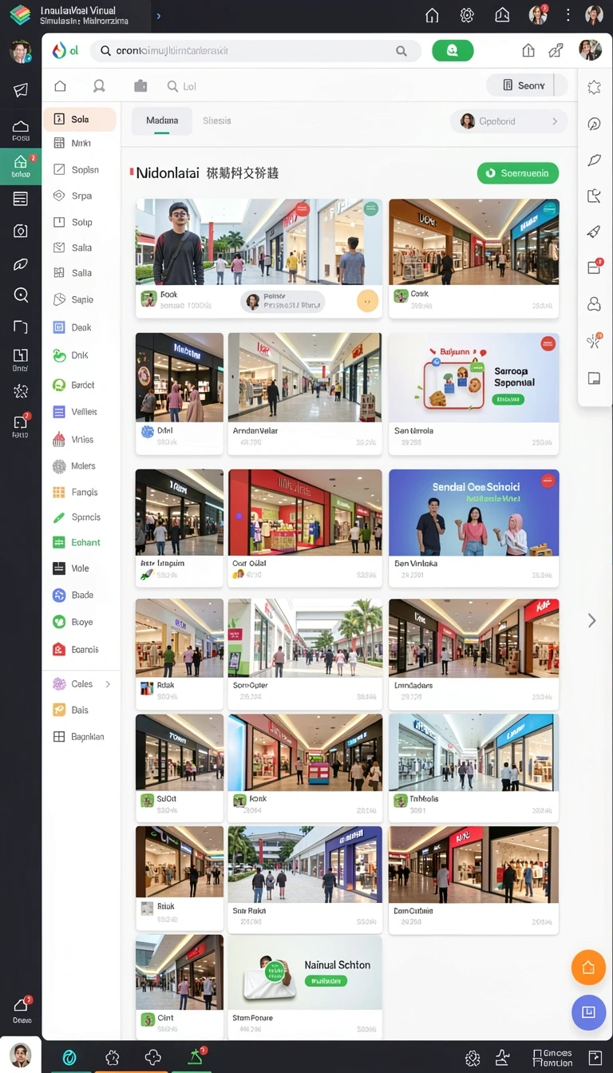Click the Lol search button in toolbar

[182, 86]
